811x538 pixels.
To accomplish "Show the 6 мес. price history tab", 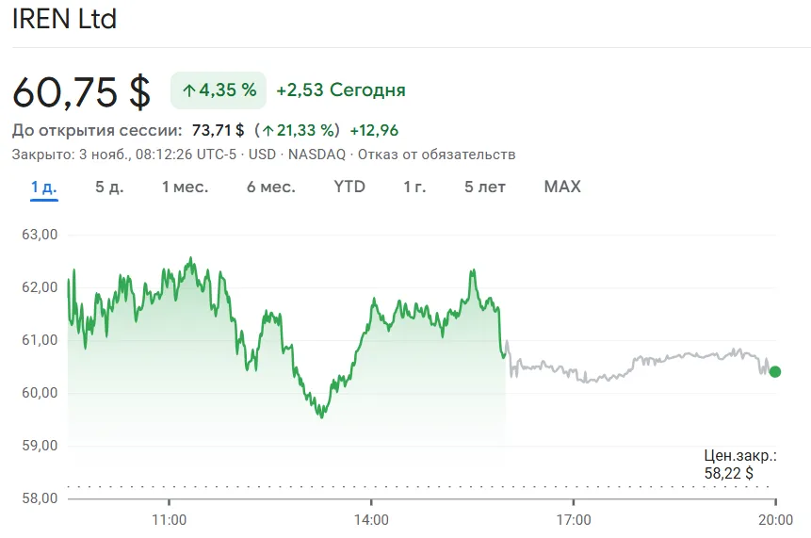I will coord(270,187).
